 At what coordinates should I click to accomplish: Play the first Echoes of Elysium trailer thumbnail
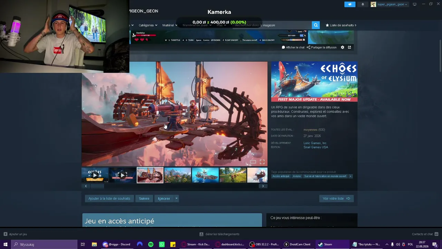[x=95, y=175]
